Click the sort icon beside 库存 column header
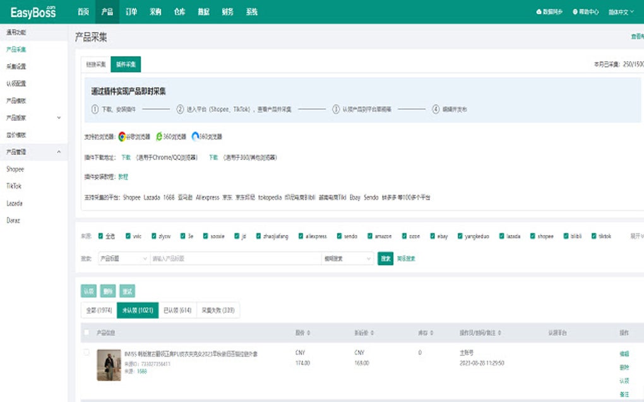Screen dimensions: 644x402 pos(429,332)
